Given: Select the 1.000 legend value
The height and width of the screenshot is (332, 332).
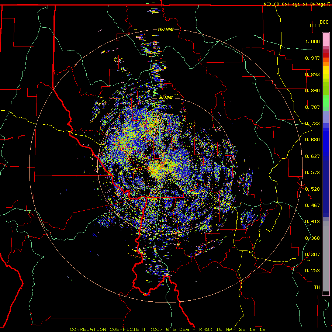Looking at the screenshot, I should [x=312, y=41].
